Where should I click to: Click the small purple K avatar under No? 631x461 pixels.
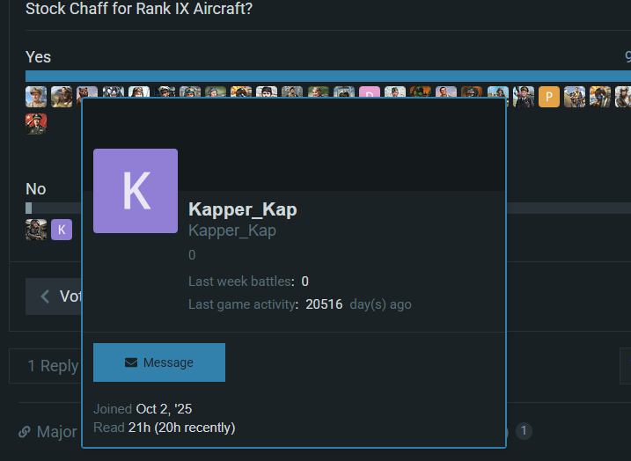pos(61,230)
